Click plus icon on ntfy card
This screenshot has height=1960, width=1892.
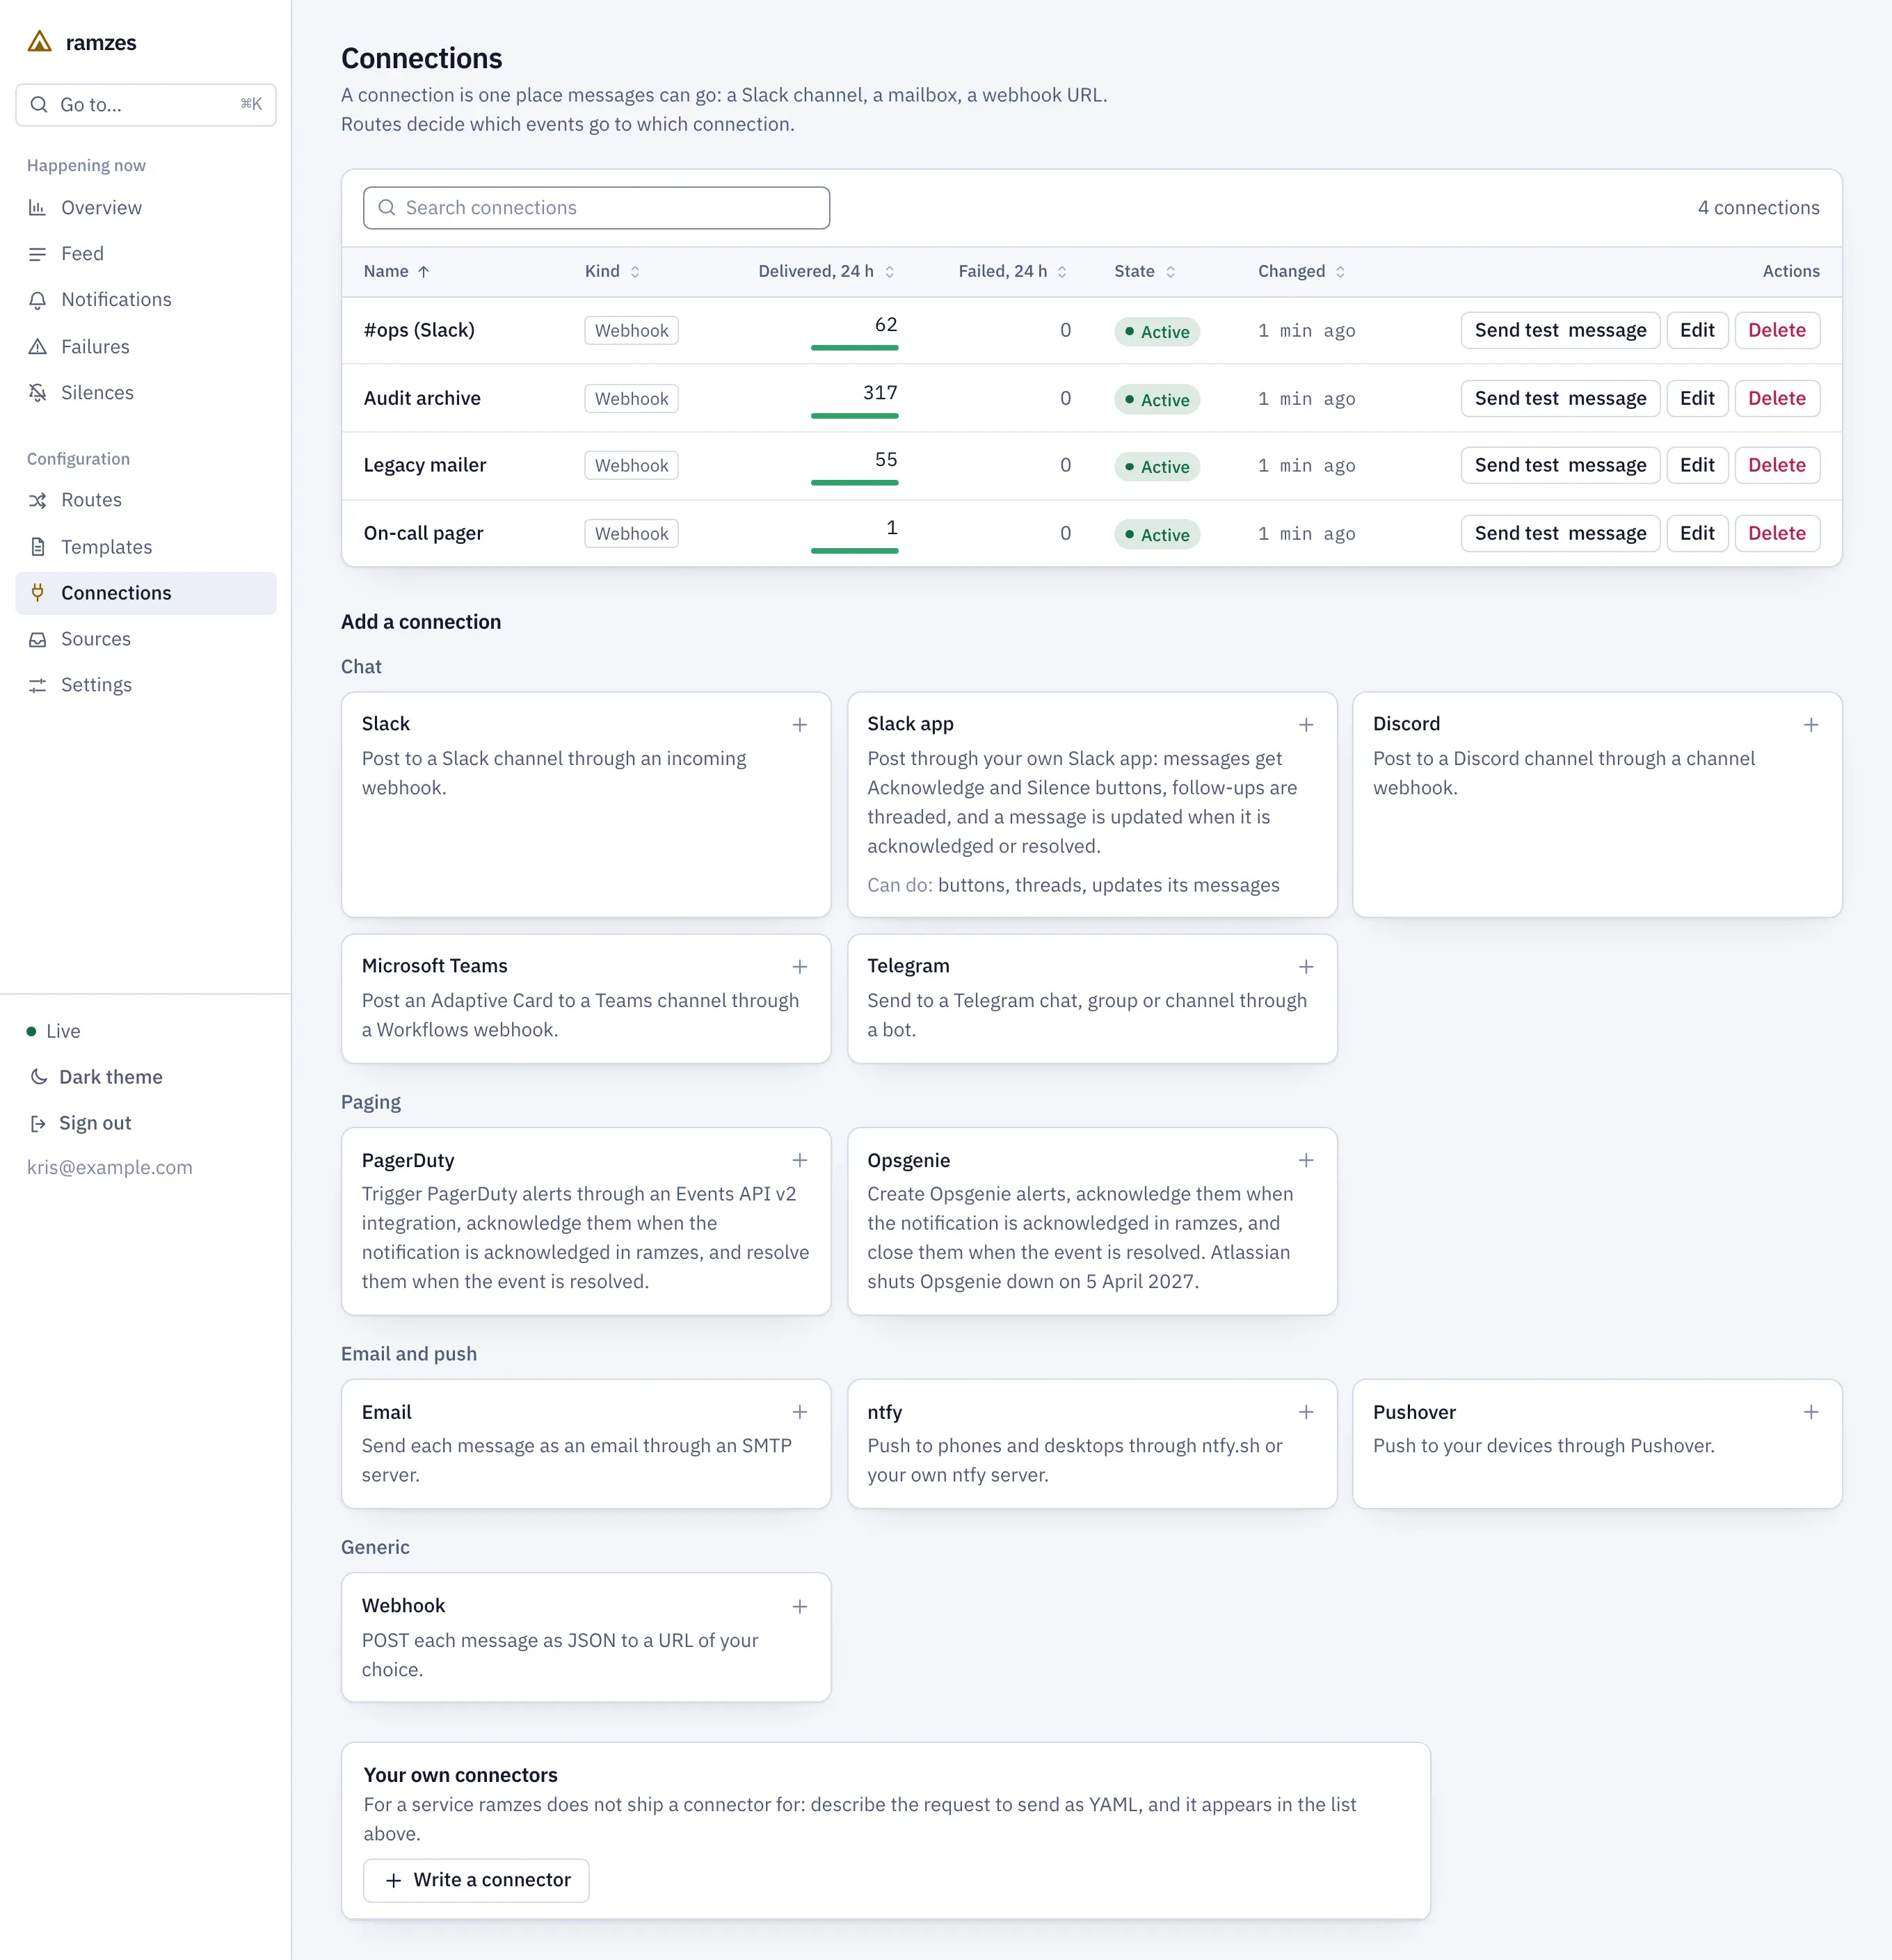(1306, 1412)
